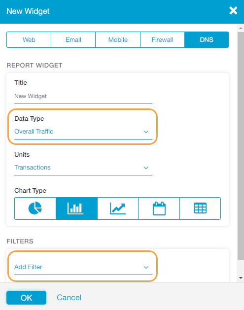Click the Title input field

tap(83, 96)
